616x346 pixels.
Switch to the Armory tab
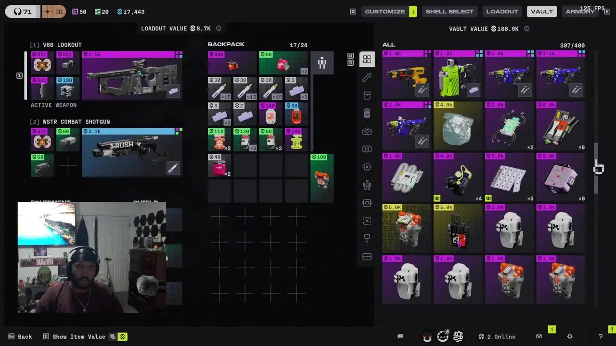(x=580, y=12)
